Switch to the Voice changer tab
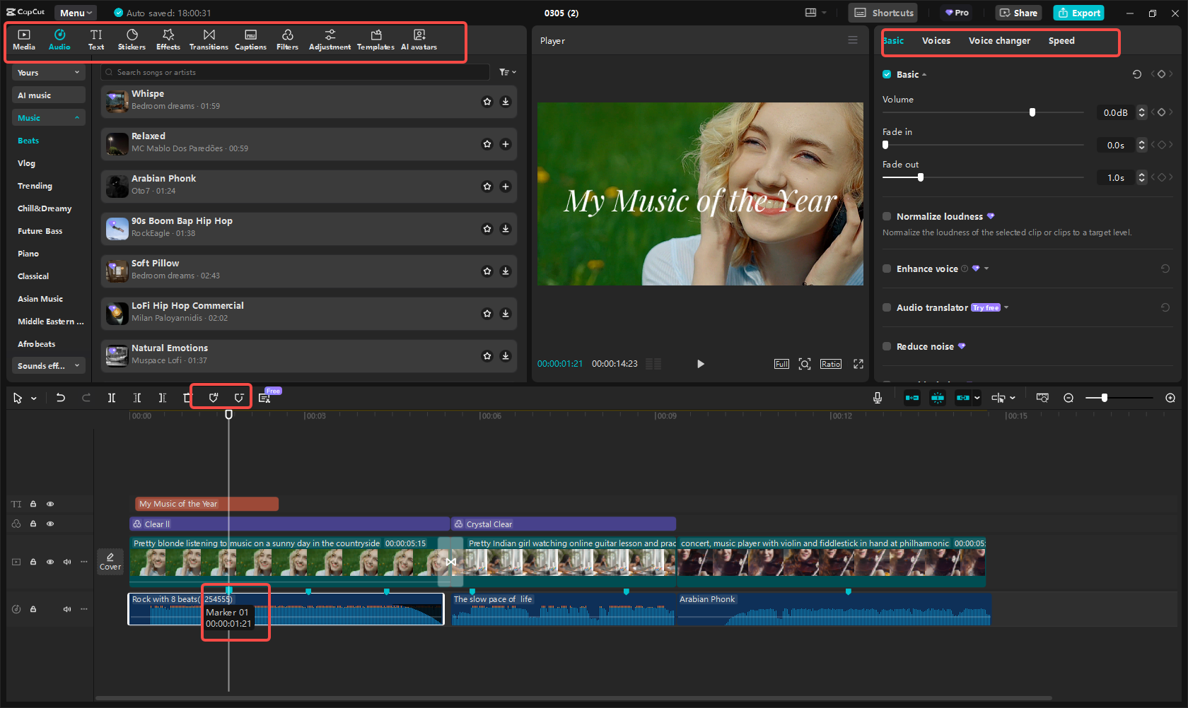 pos(999,40)
